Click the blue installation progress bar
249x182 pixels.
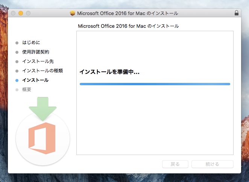pos(155,84)
